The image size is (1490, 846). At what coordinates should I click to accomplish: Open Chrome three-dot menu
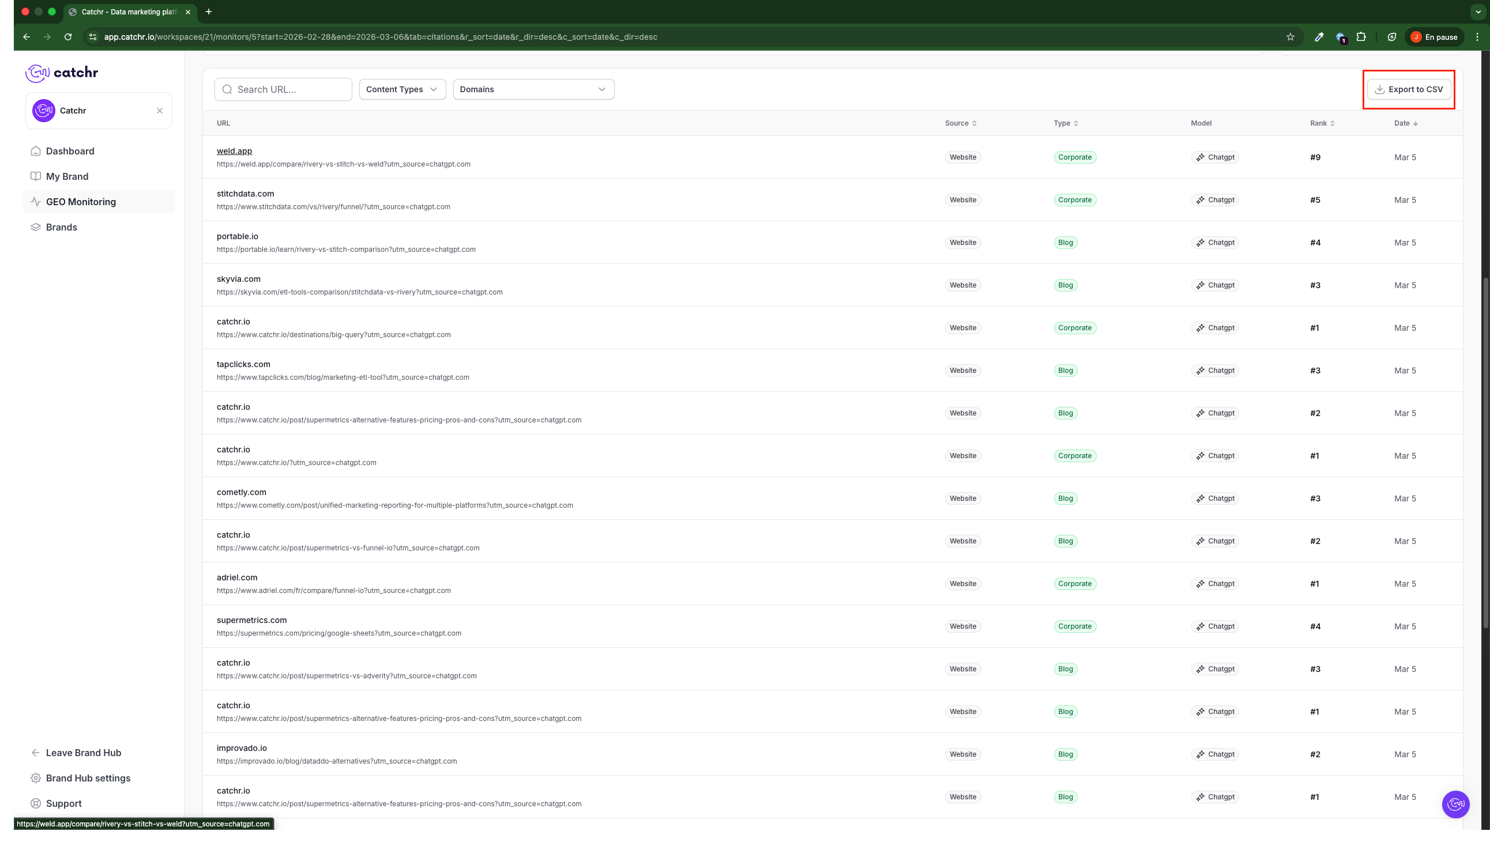click(1477, 37)
